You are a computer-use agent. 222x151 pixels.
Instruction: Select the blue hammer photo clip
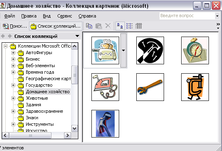[x=105, y=124]
